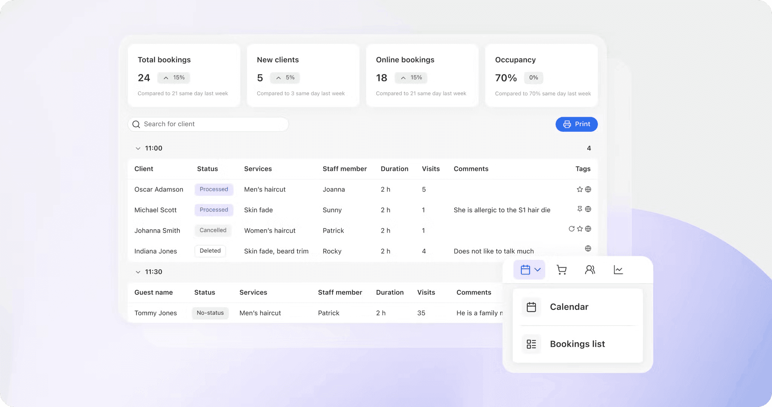The height and width of the screenshot is (407, 772).
Task: Click Michael Scott's Processed status badge
Action: point(214,210)
